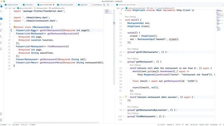Click Run | Debug above group 'getAllRestaurants'
This screenshot has height=126, width=224.
coord(133,49)
